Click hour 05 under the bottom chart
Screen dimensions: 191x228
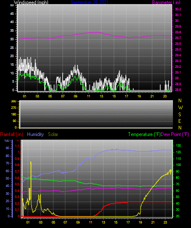(x=53, y=222)
